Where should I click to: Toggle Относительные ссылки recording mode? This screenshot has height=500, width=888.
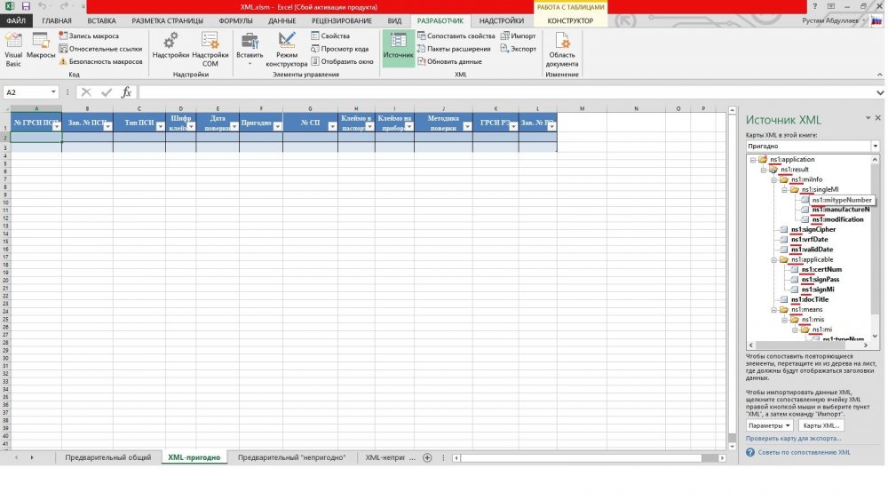[99, 49]
